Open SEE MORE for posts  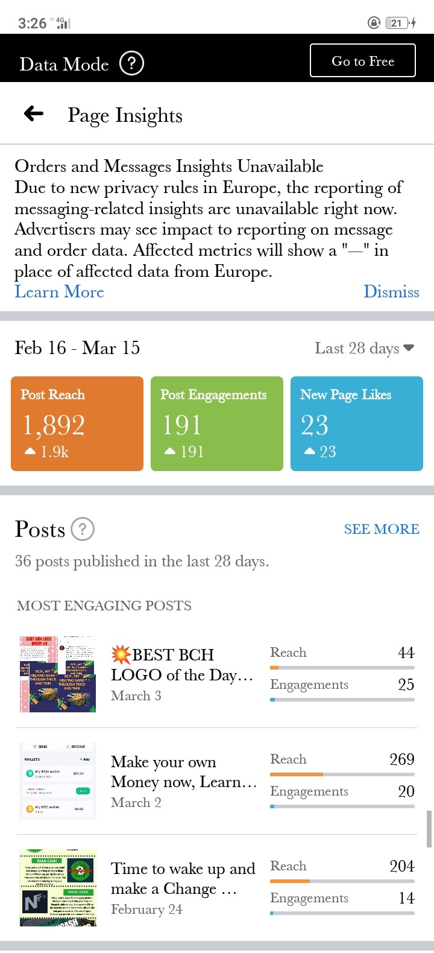tap(382, 529)
